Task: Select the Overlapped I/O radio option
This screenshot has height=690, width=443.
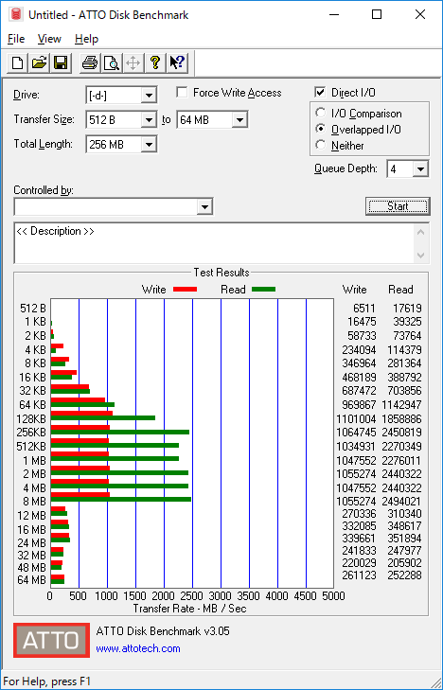Action: 320,129
